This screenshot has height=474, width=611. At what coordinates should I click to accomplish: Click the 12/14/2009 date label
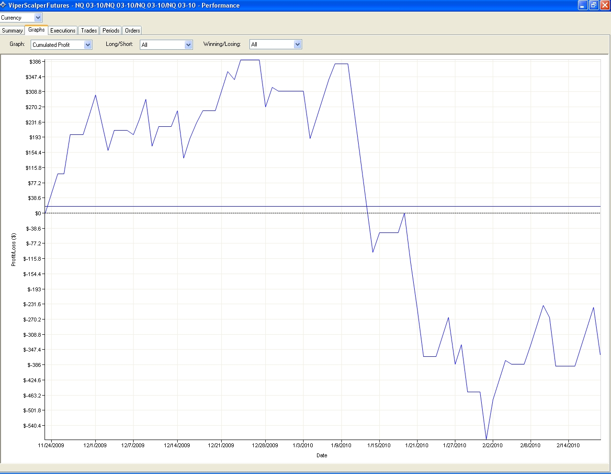pyautogui.click(x=177, y=445)
